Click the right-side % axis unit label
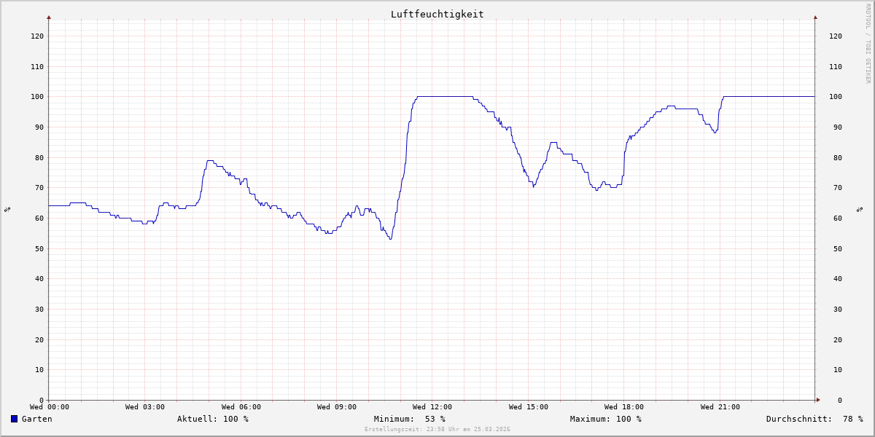875x437 pixels. pos(860,210)
